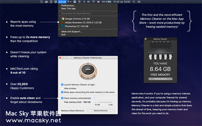This screenshot has width=202, height=126.
Task: Click the round lightning bolt menu bar icon
Action: (x=75, y=2)
